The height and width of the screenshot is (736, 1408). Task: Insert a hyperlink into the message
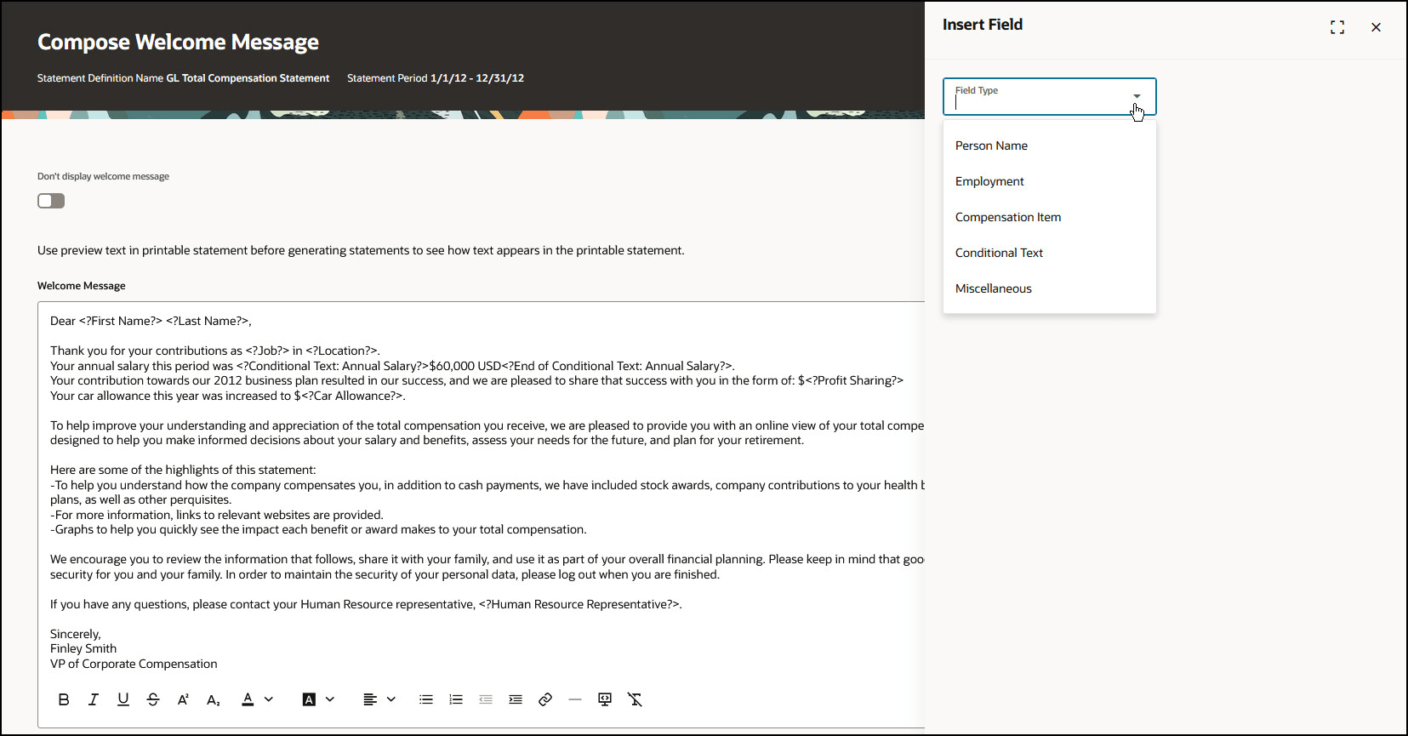pos(545,699)
